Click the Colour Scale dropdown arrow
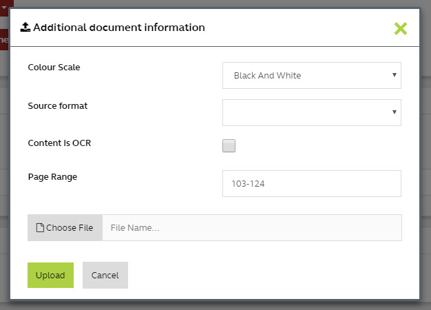The image size is (431, 310). point(394,74)
